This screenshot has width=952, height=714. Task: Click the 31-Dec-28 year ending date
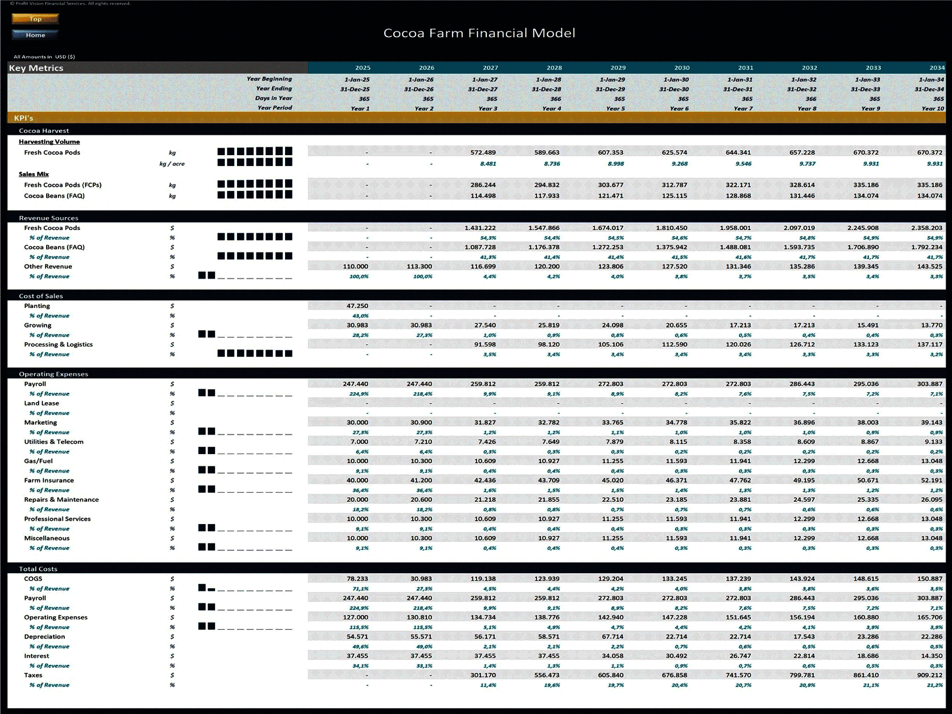[x=546, y=89]
